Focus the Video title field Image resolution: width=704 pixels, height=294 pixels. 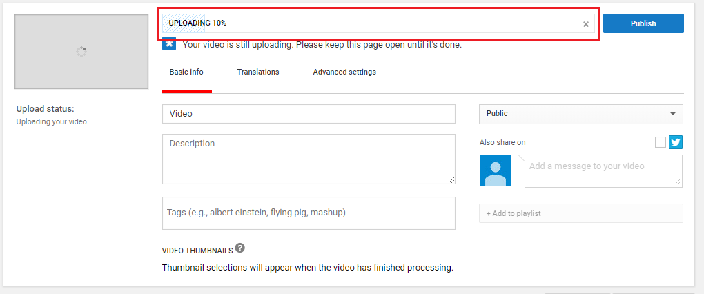point(309,114)
